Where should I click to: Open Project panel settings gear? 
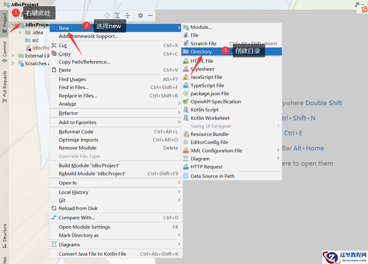pyautogui.click(x=140, y=16)
